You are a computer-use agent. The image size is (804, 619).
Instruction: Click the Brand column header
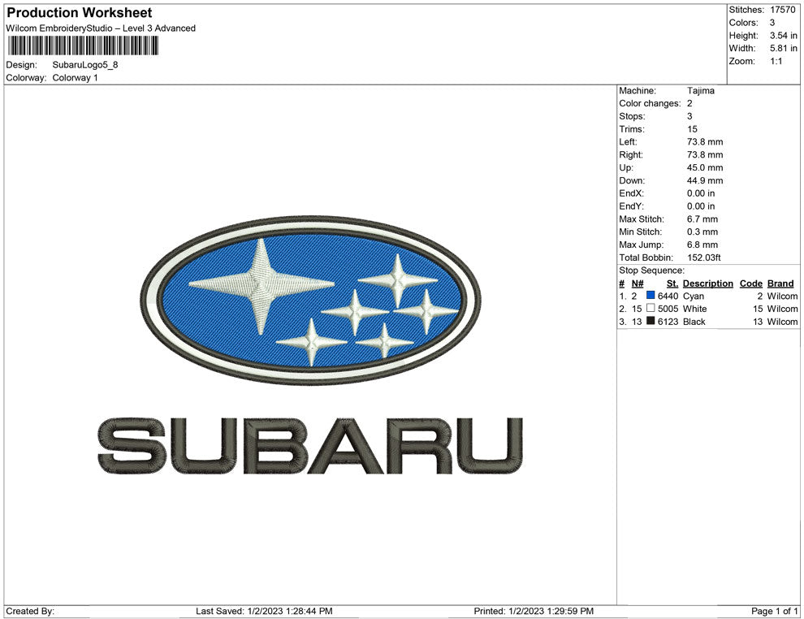point(780,283)
